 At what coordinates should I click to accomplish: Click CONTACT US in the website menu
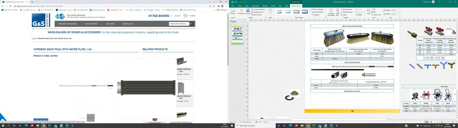pyautogui.click(x=128, y=24)
